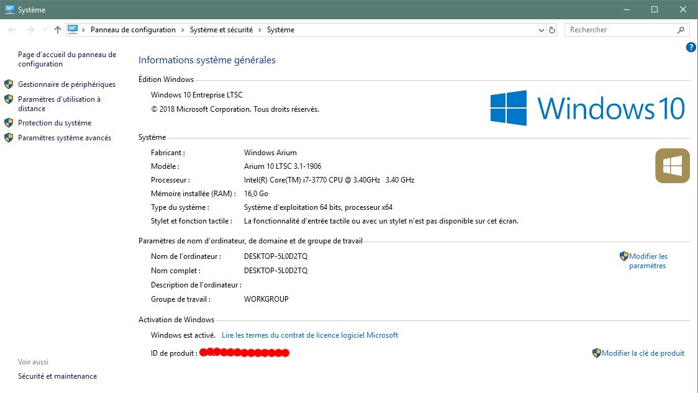Click Modifier la clé de produit
Viewport: 698px width, 393px height.
[643, 353]
